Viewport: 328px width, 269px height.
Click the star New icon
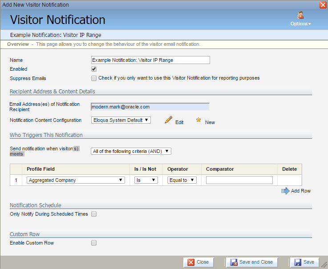click(198, 120)
